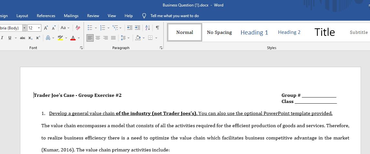
Task: Expand text effects dropdown arrow
Action: pos(53,38)
